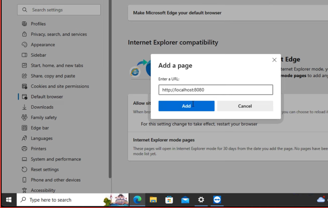Go to System and performance settings
The width and height of the screenshot is (328, 208).
(x=56, y=159)
